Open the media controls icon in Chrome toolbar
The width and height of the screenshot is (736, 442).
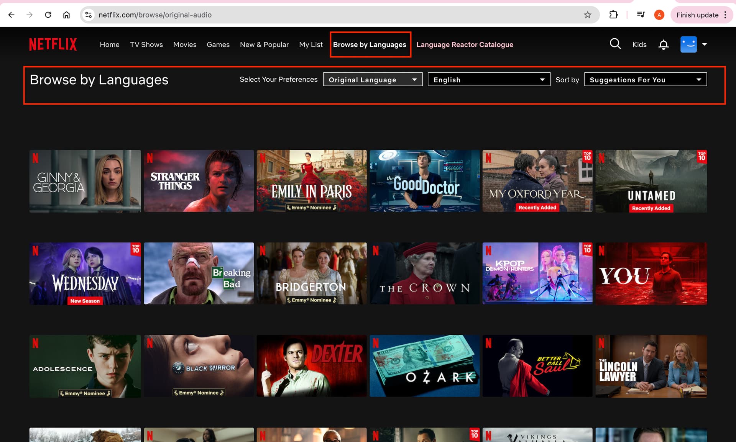tap(641, 15)
